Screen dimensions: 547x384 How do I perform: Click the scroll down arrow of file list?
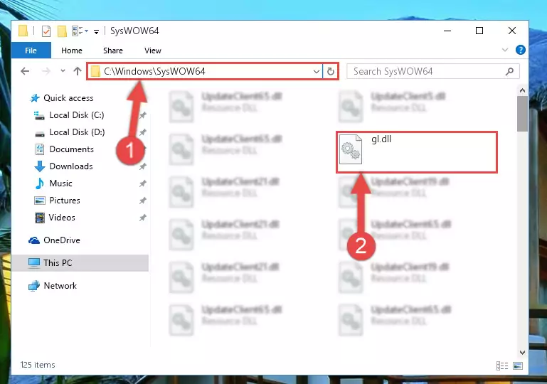pos(522,352)
